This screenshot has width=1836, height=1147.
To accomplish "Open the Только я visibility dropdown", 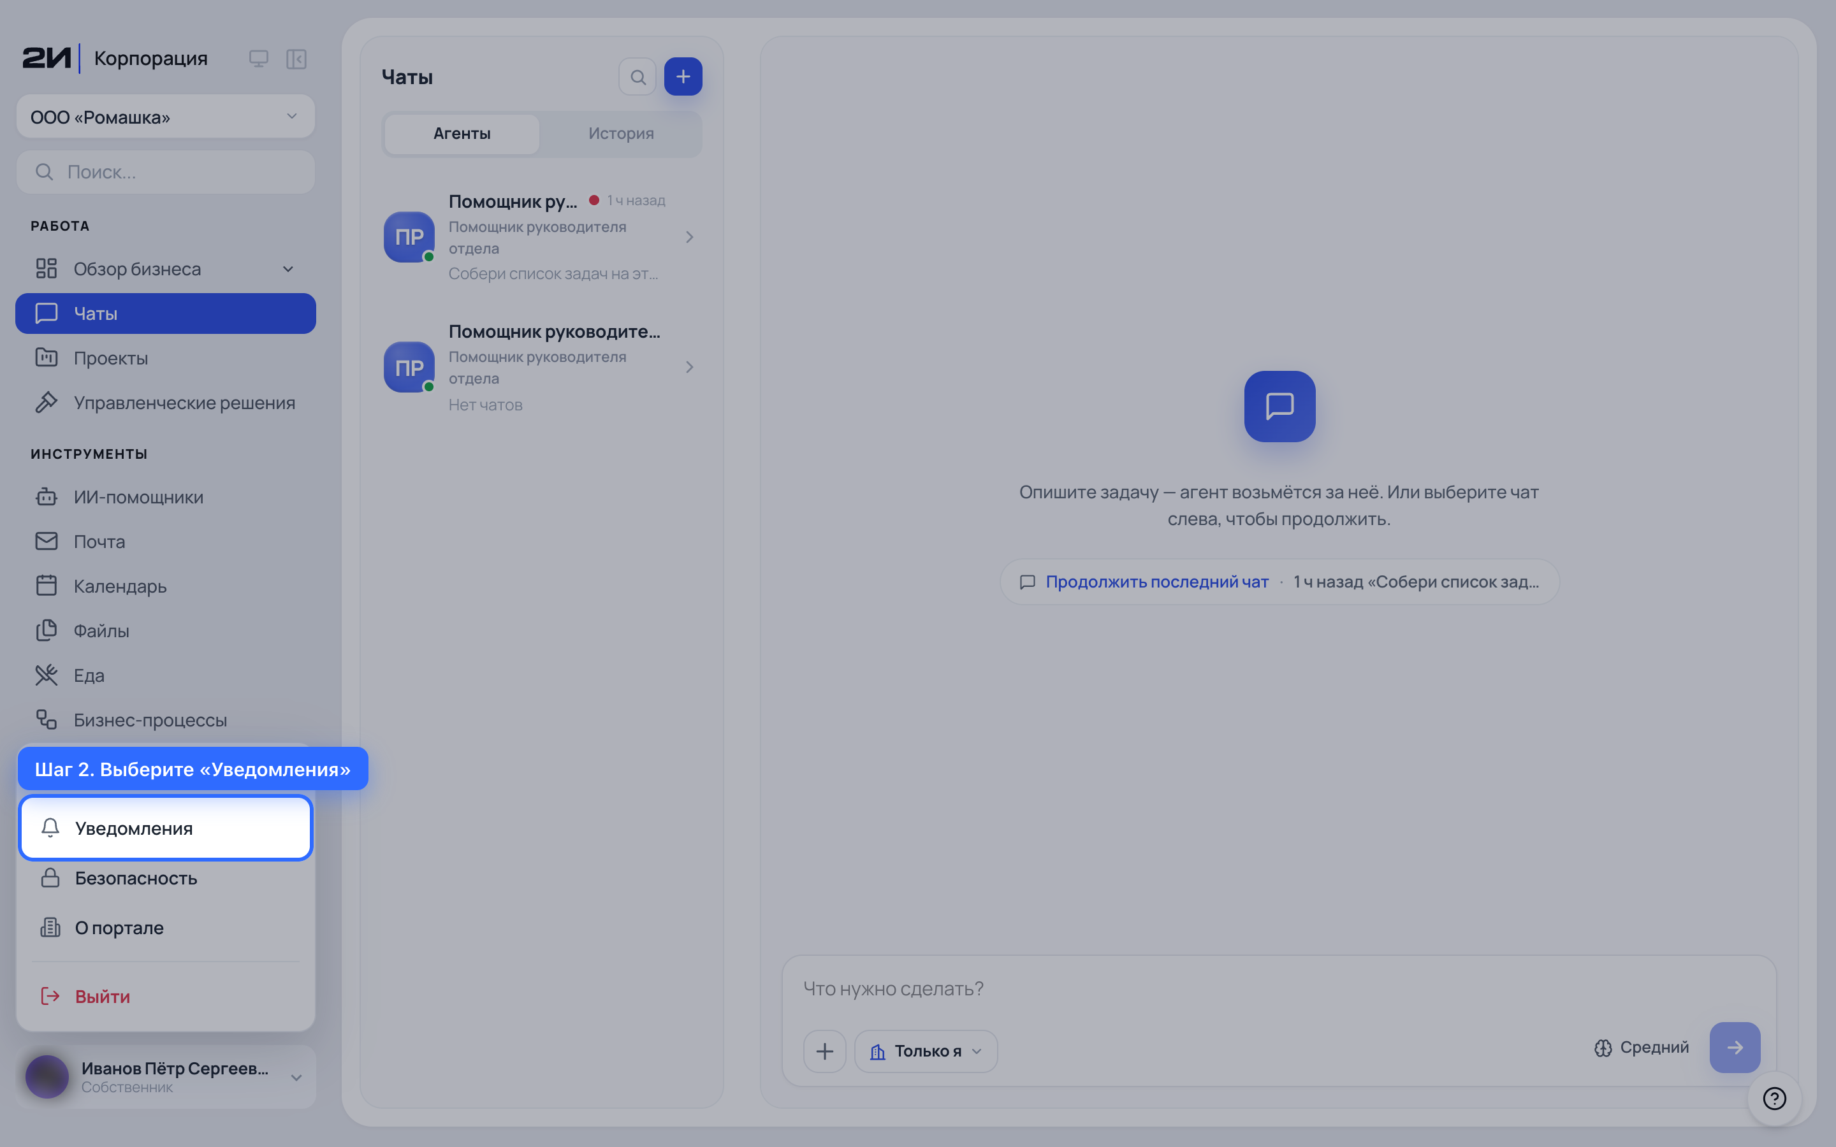I will click(x=926, y=1051).
